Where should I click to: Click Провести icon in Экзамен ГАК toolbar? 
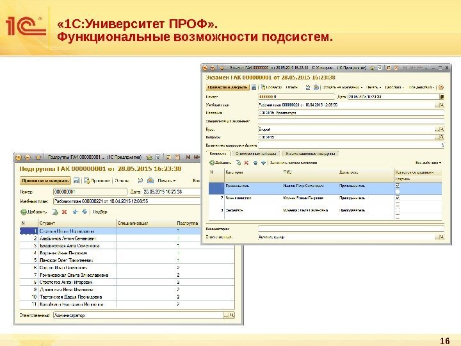click(x=263, y=87)
